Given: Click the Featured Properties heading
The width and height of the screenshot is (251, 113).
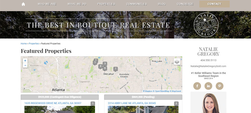Looking at the screenshot, I should pos(46,51).
